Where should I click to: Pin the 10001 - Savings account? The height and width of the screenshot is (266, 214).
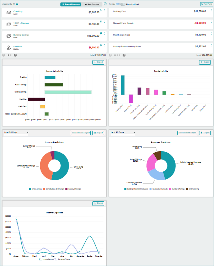point(101,22)
